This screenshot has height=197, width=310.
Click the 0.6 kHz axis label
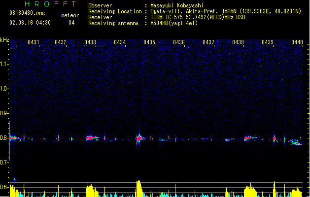[x=4, y=187]
